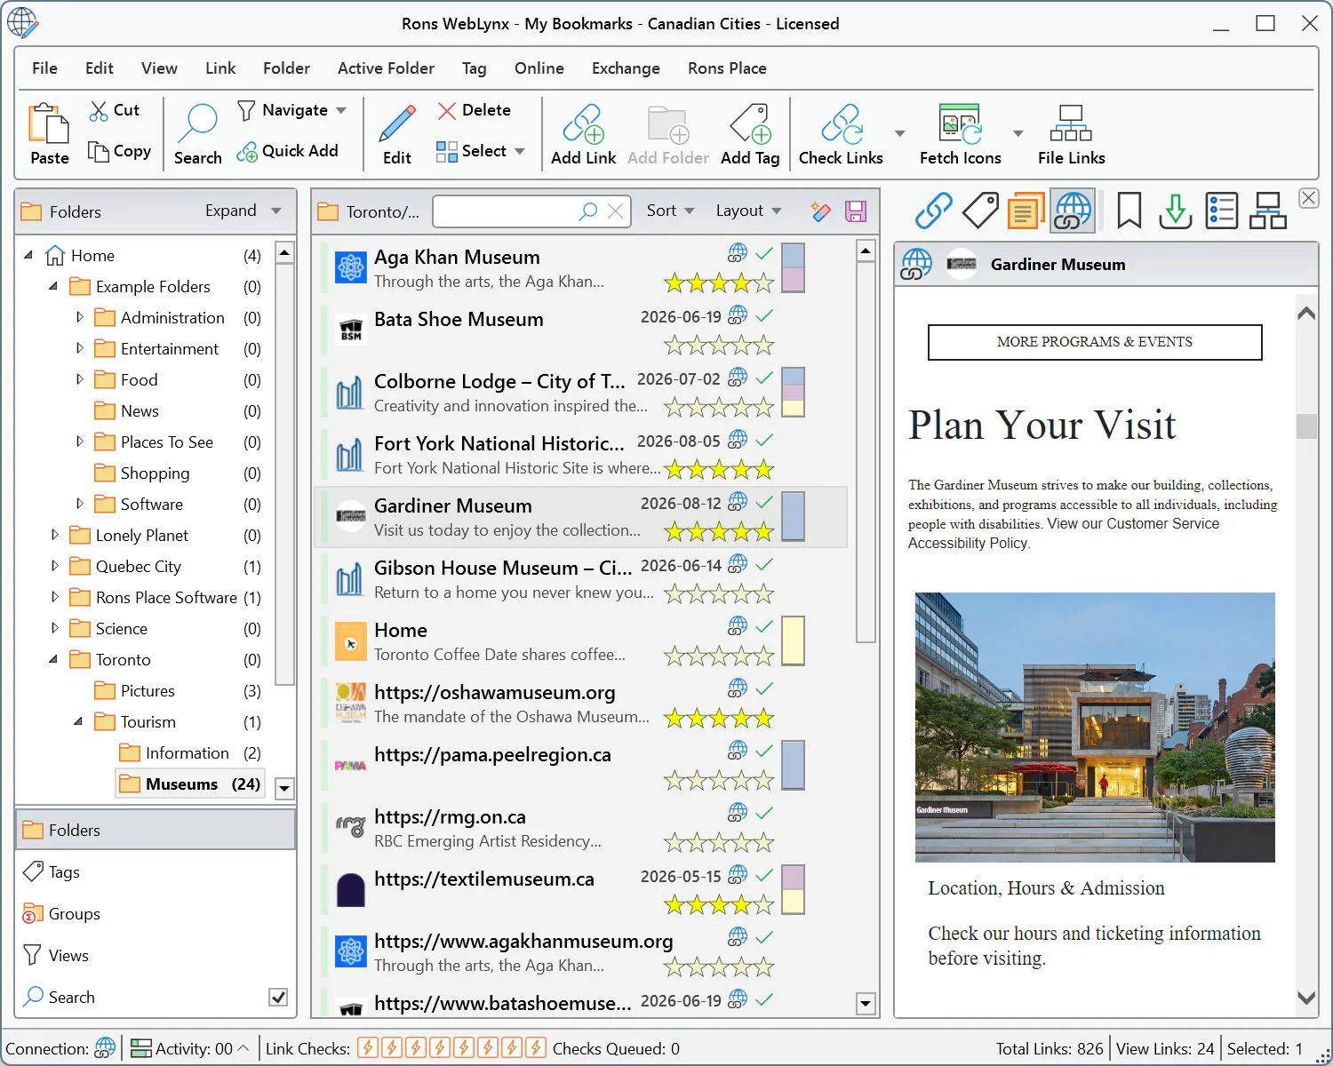
Task: Click the green download arrow icon
Action: (x=1176, y=211)
